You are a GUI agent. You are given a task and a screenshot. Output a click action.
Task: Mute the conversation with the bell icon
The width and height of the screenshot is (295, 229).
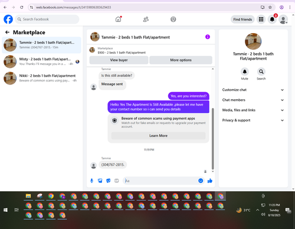tap(245, 71)
